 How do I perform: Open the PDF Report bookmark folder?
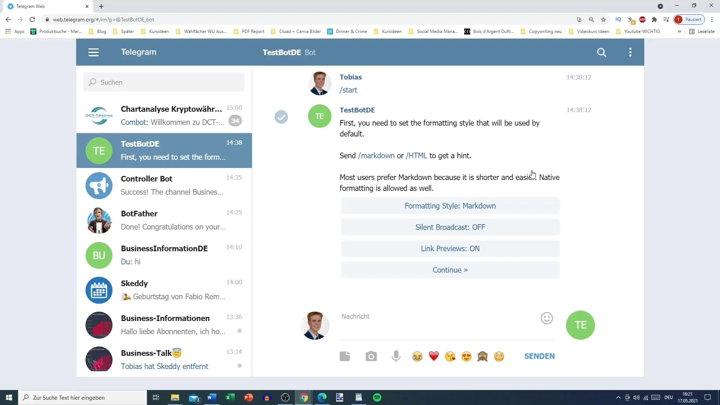pos(249,31)
